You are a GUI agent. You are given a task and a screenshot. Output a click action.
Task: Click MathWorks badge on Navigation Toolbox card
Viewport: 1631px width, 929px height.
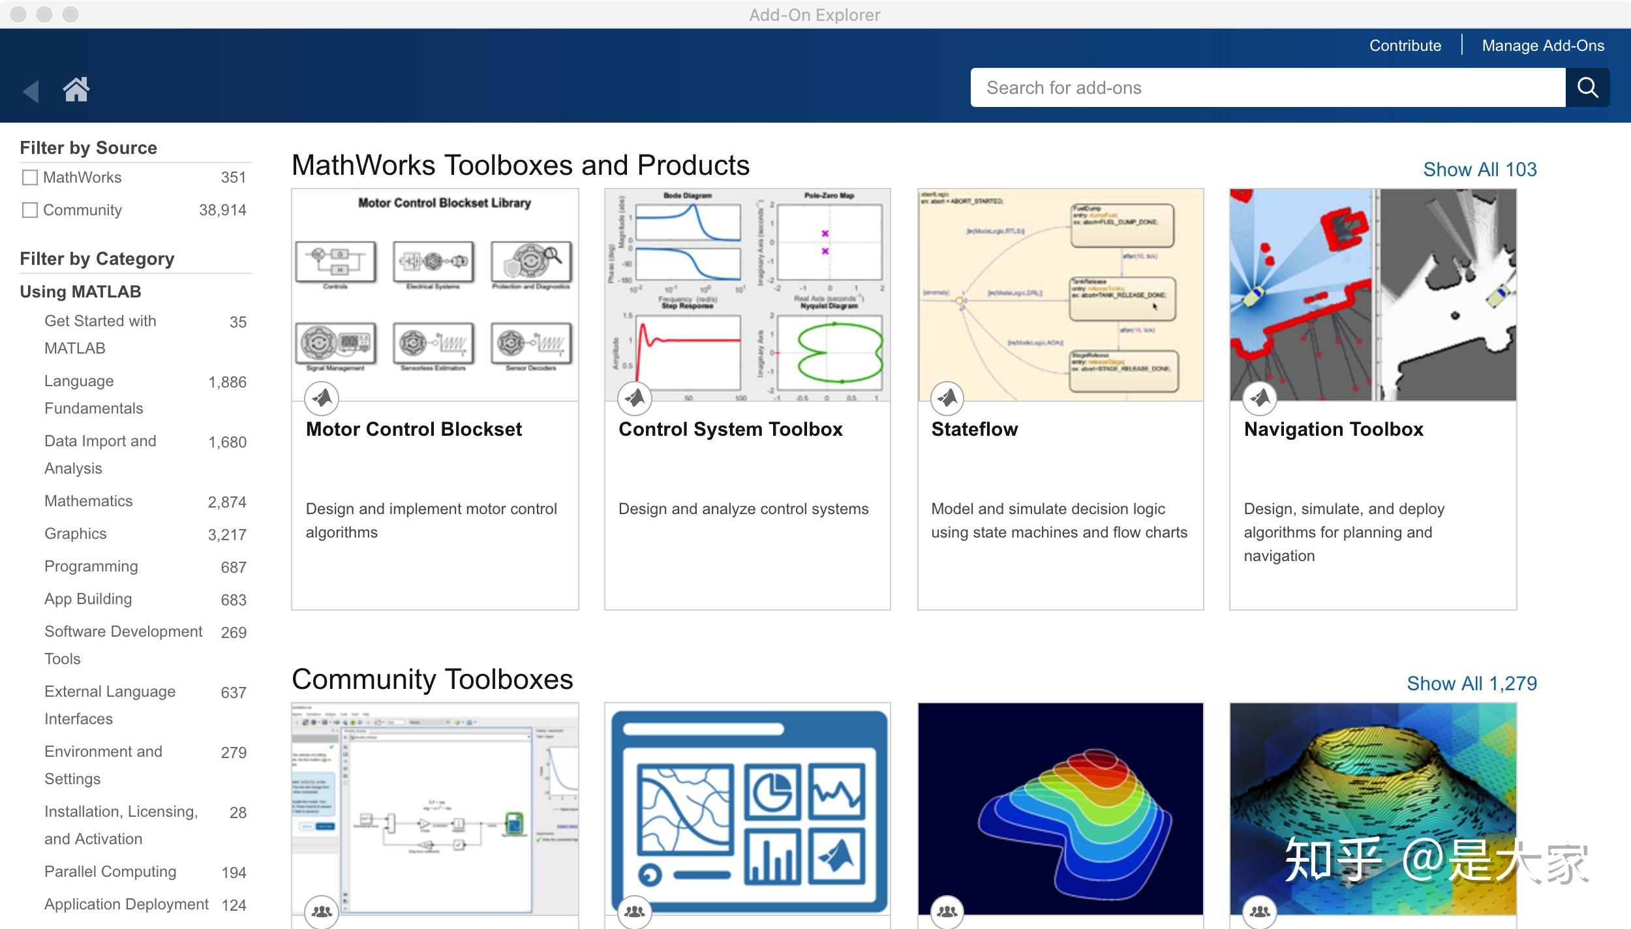point(1260,398)
